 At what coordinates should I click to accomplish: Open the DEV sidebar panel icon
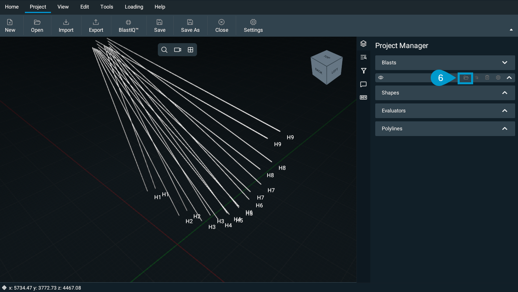click(363, 97)
